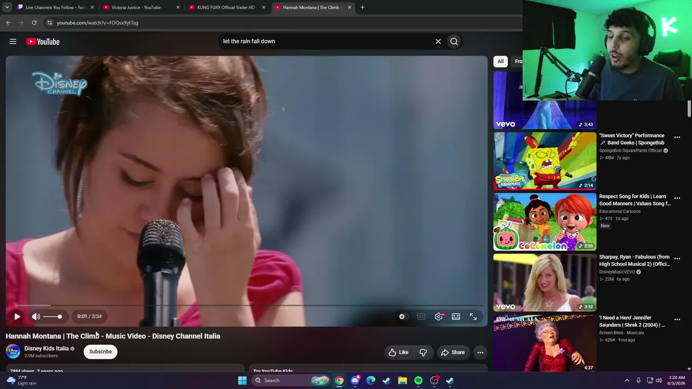View site information icon in address bar
The width and height of the screenshot is (692, 389).
pos(49,23)
